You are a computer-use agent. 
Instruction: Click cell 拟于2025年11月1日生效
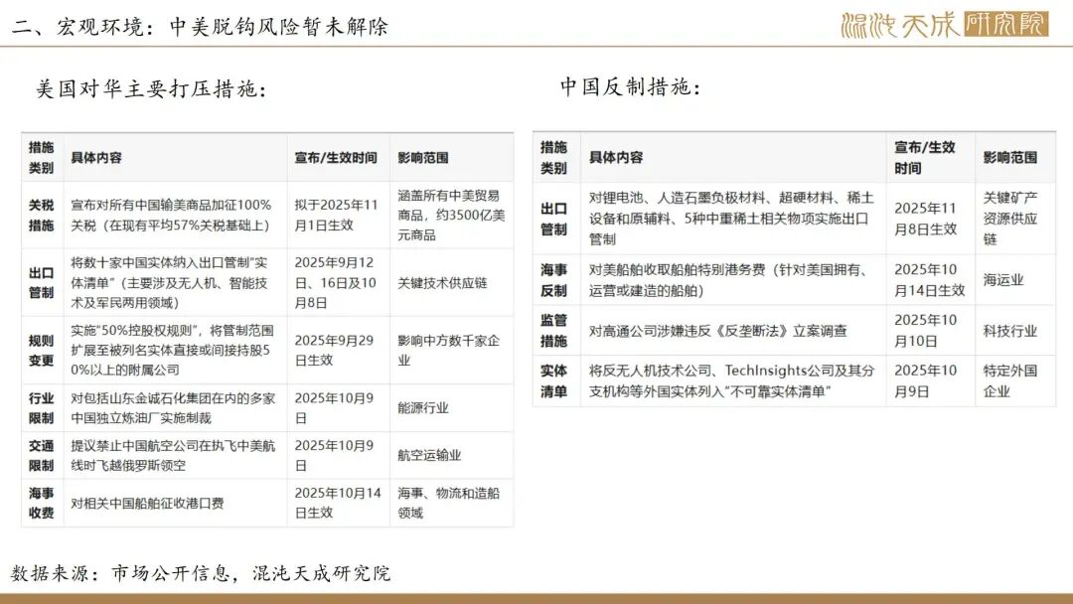[x=338, y=215]
